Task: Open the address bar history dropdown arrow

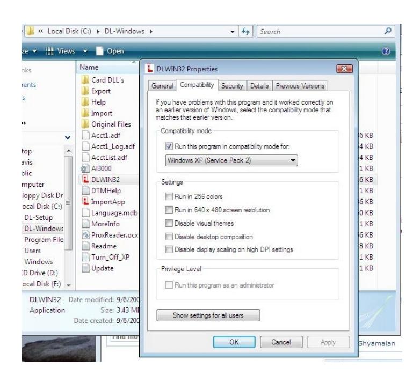Action: [232, 32]
